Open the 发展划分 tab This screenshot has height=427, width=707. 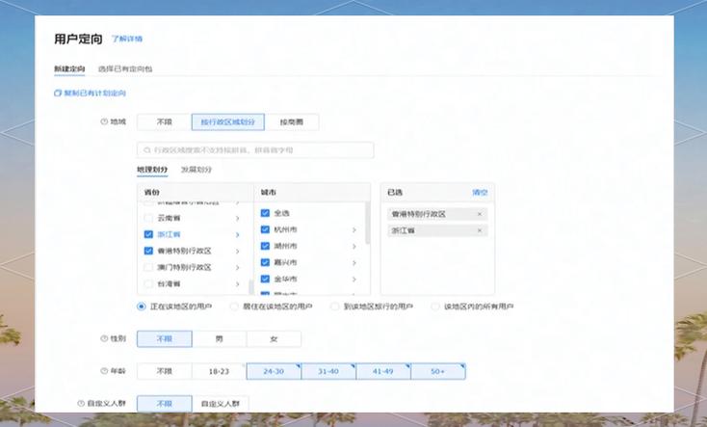tap(196, 170)
